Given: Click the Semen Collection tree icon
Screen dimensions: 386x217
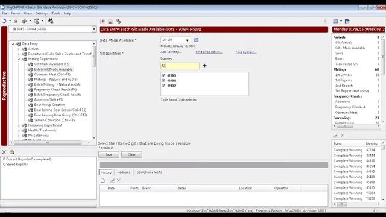Looking at the screenshot, I should click(x=31, y=121).
